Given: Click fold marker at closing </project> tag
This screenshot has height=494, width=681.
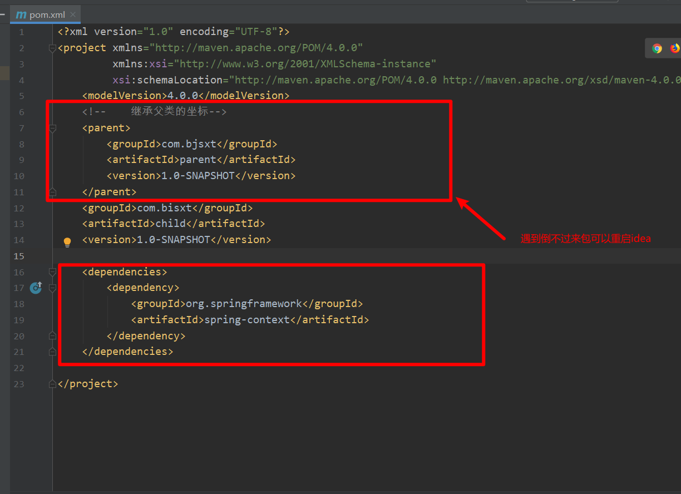Looking at the screenshot, I should pyautogui.click(x=52, y=384).
